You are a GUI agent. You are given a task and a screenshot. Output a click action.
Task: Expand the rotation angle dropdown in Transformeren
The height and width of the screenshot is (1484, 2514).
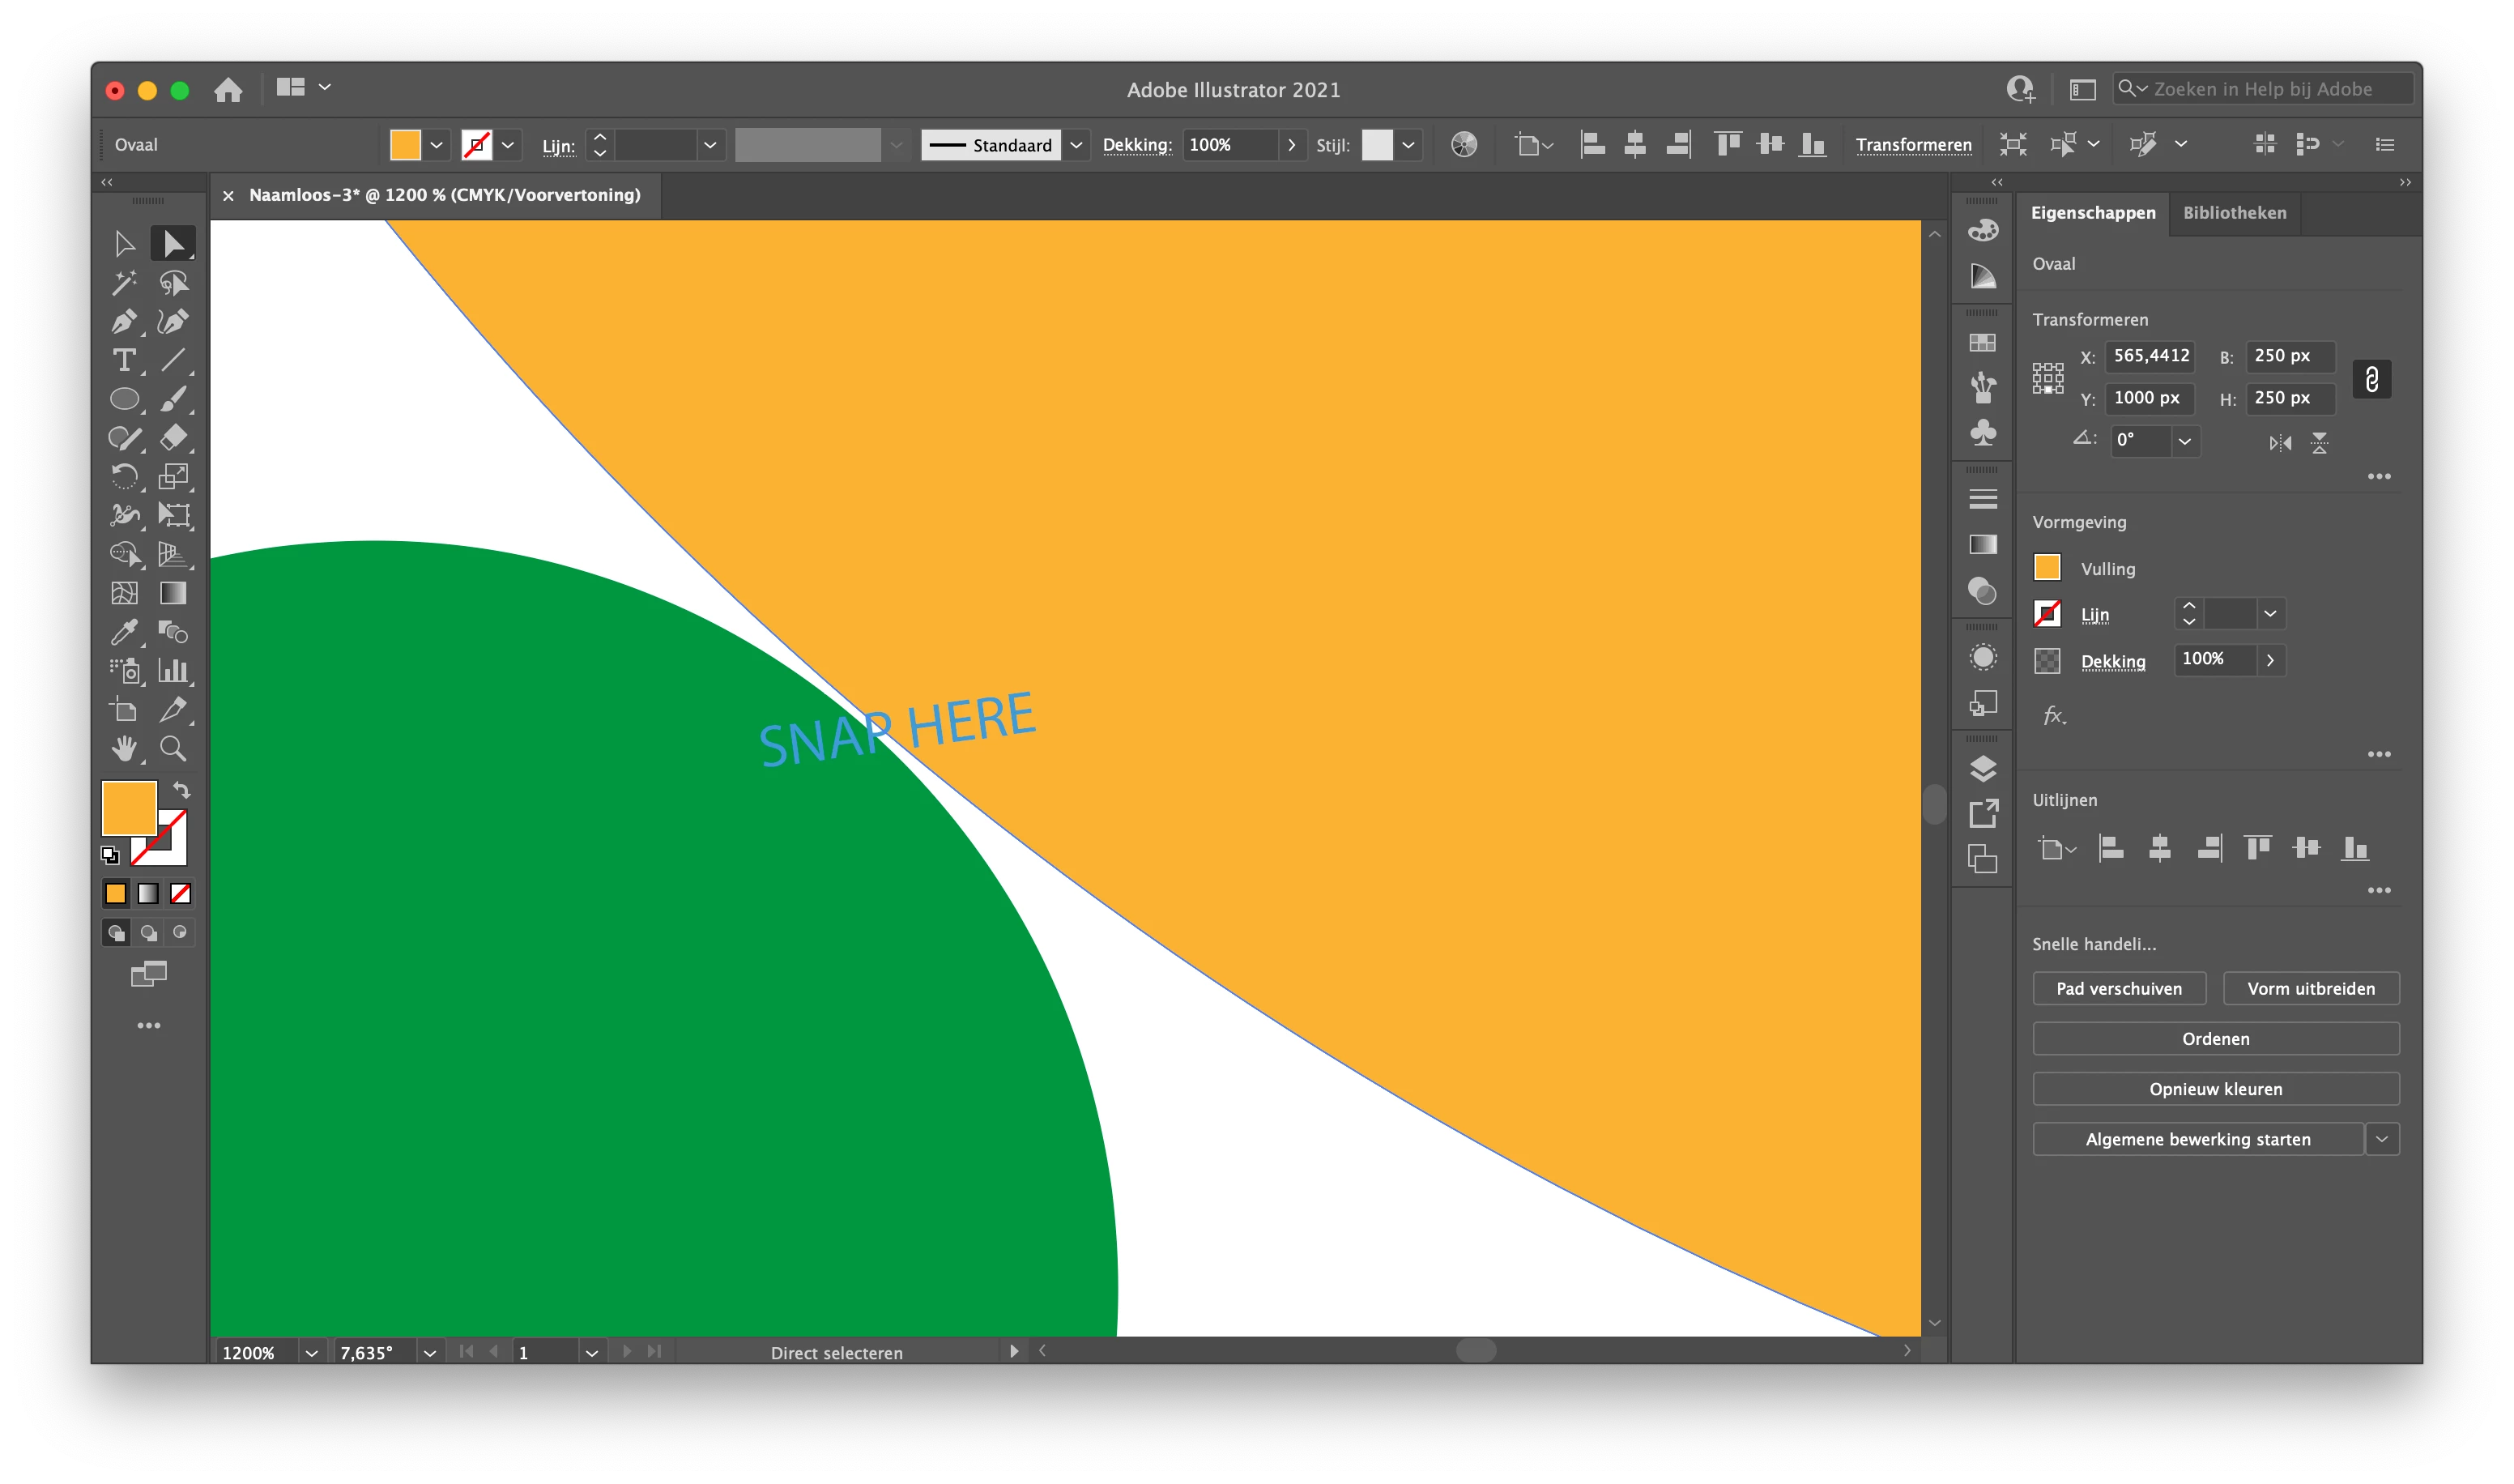point(2185,441)
